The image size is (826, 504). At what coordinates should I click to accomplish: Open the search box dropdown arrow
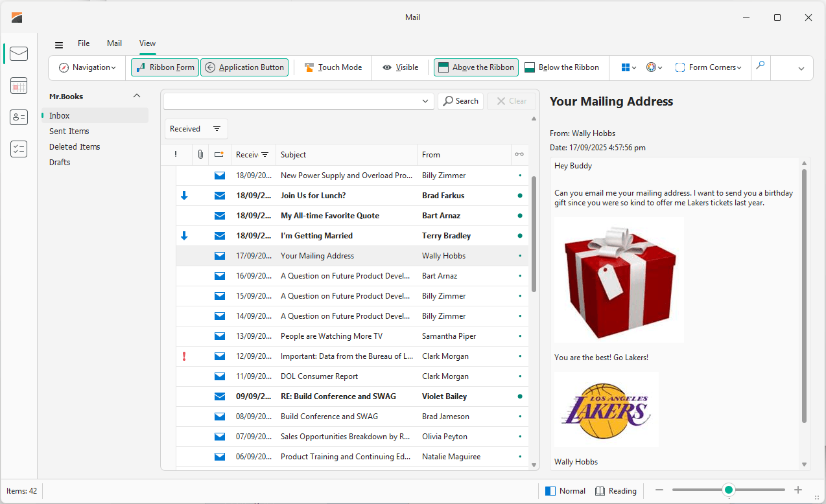426,101
